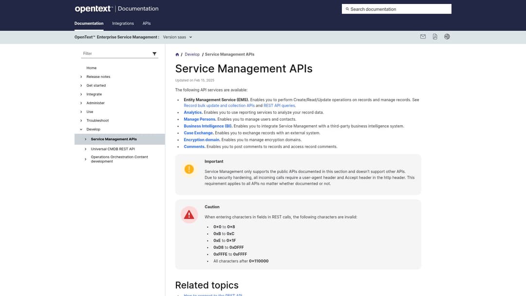
Task: Open Record bulk update and collection APIs link
Action: point(219,106)
